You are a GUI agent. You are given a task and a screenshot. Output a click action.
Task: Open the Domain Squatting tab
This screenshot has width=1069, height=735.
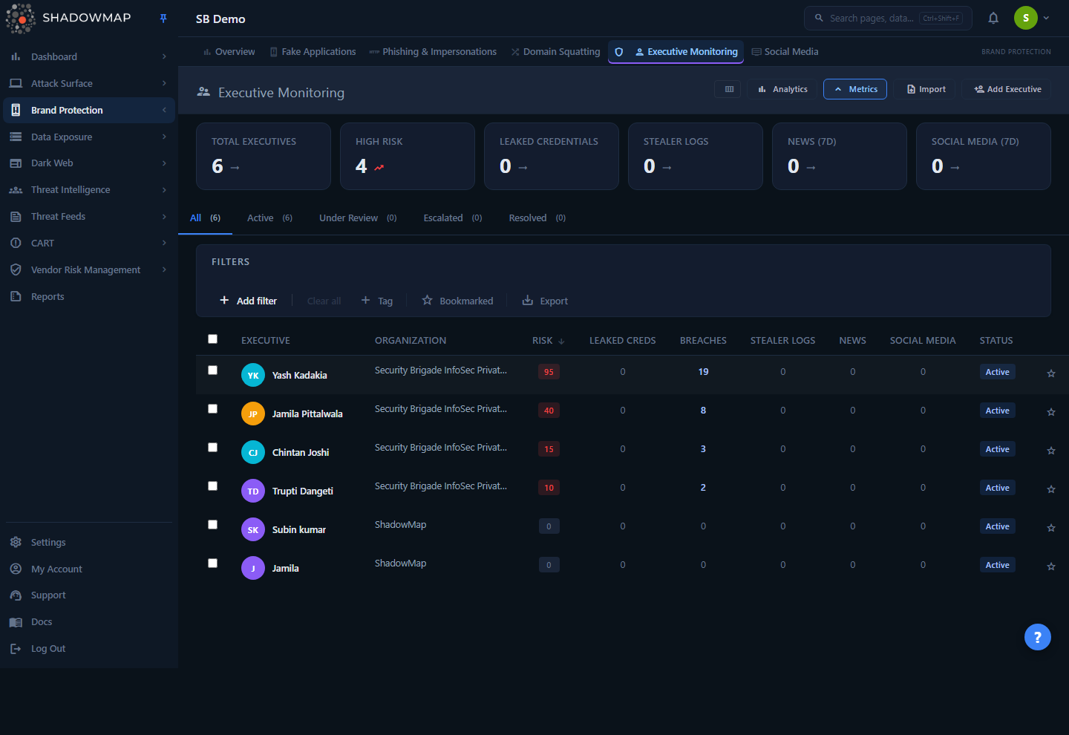pos(555,52)
